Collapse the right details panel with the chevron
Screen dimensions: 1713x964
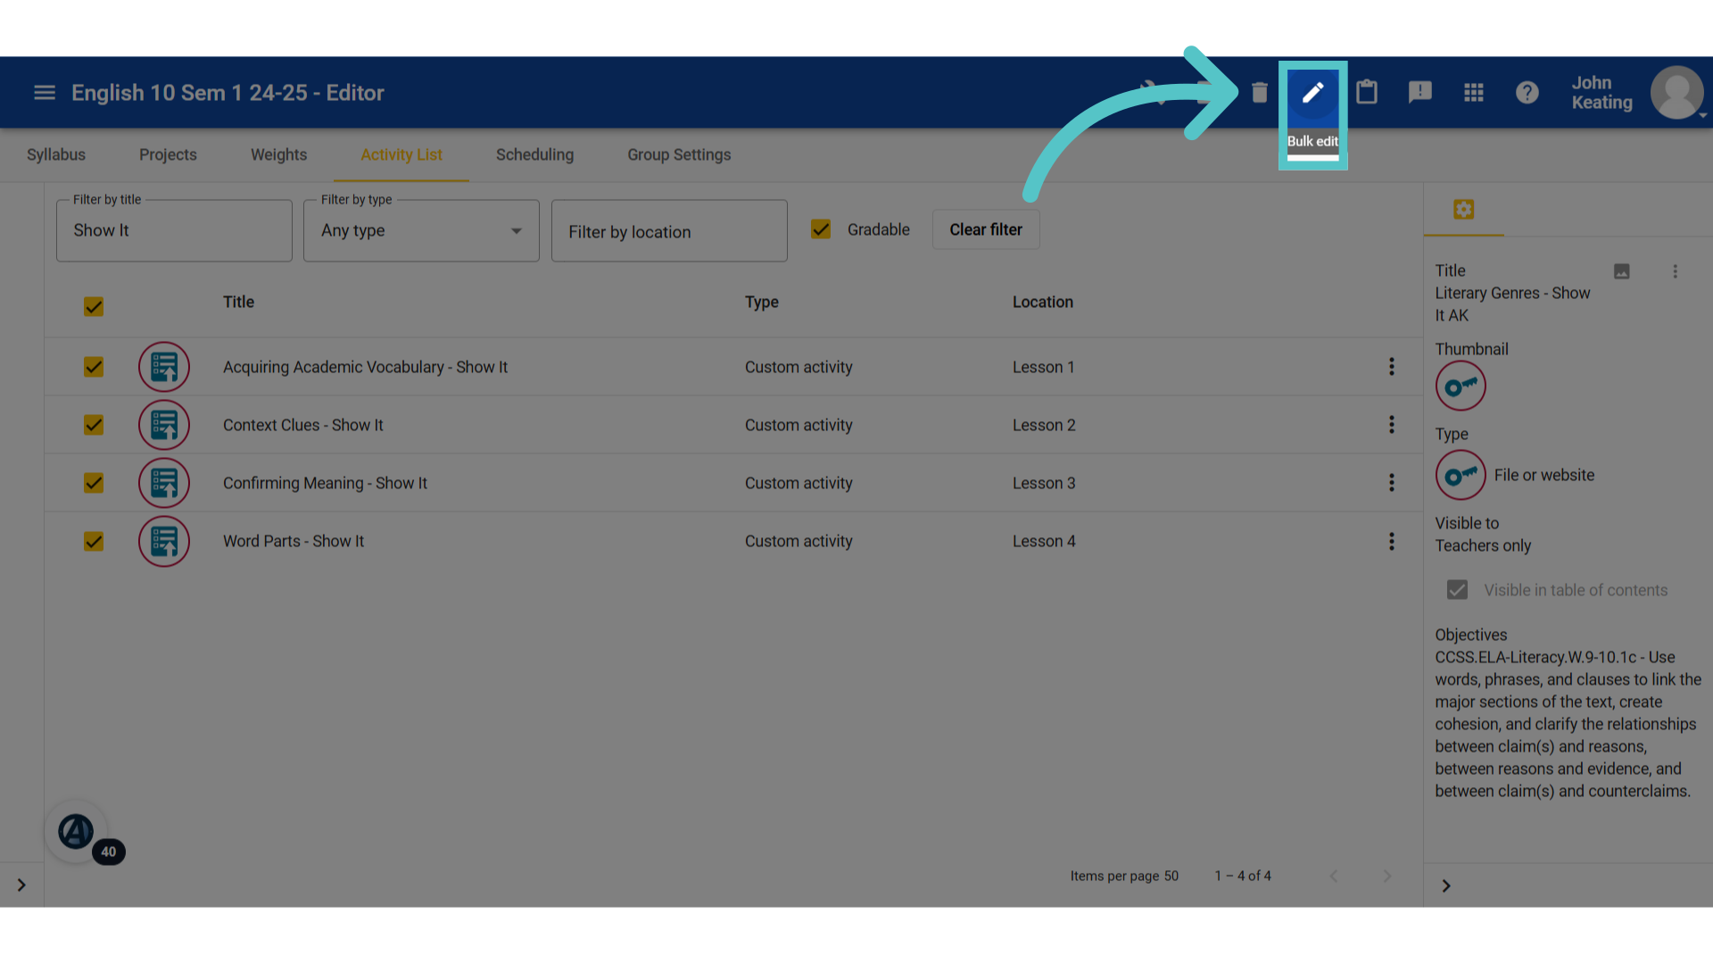tap(1446, 886)
